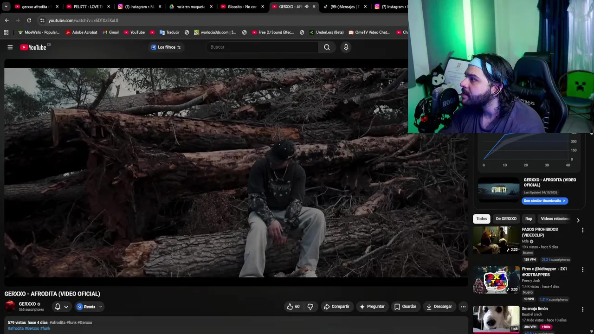Reload the page with refresh icon

click(29, 20)
